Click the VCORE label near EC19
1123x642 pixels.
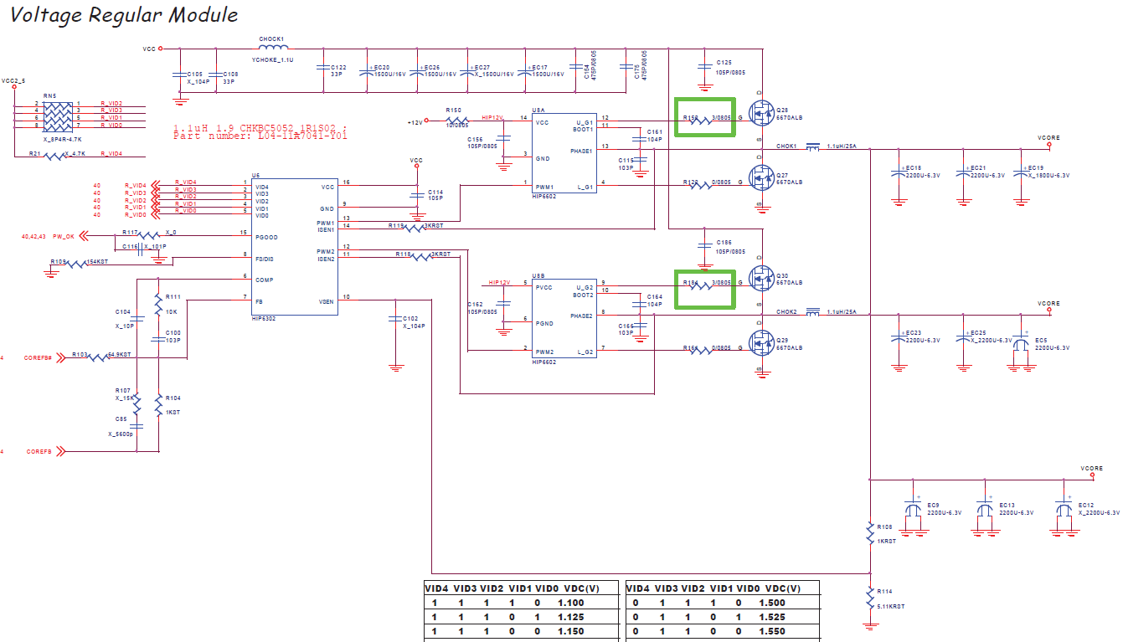point(1048,137)
